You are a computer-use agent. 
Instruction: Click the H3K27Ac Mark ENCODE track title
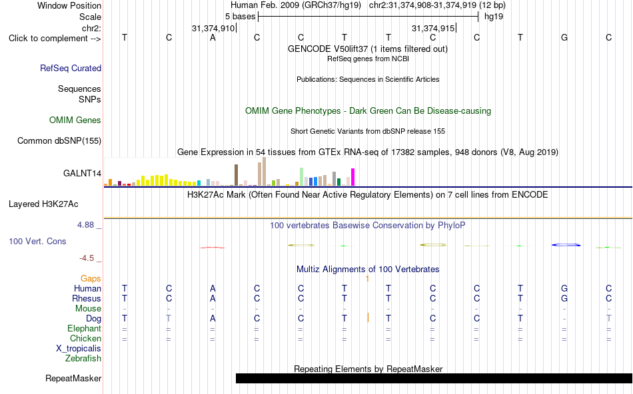coord(368,195)
